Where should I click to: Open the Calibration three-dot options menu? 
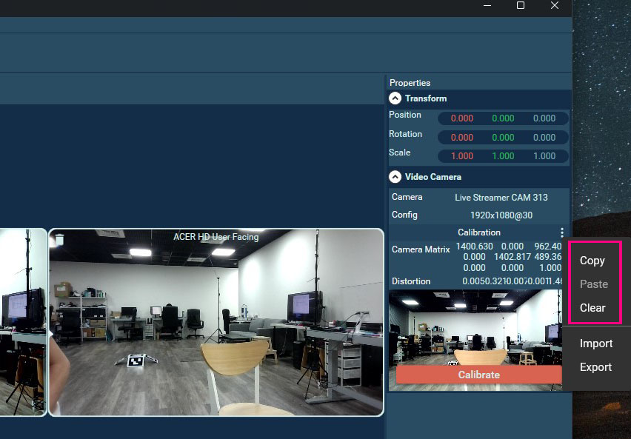point(562,232)
